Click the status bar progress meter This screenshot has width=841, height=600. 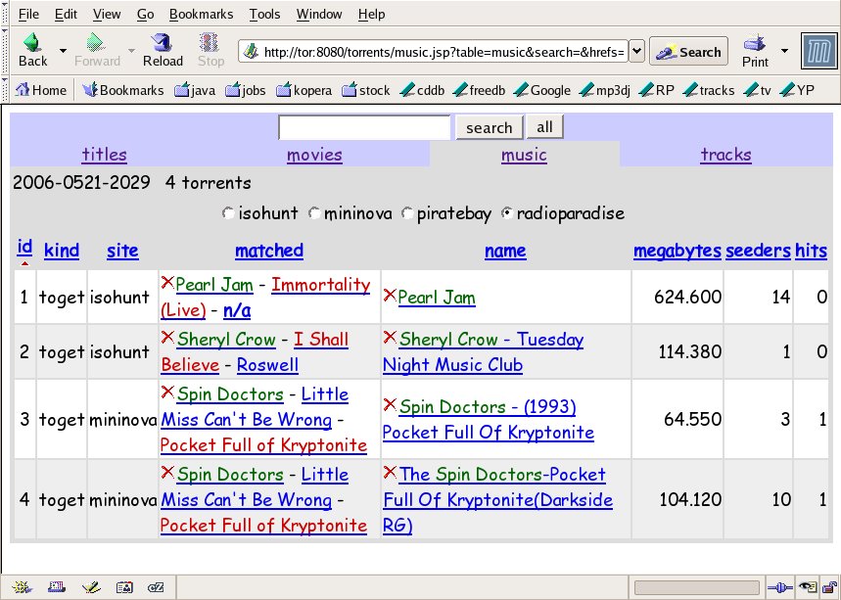[x=697, y=587]
